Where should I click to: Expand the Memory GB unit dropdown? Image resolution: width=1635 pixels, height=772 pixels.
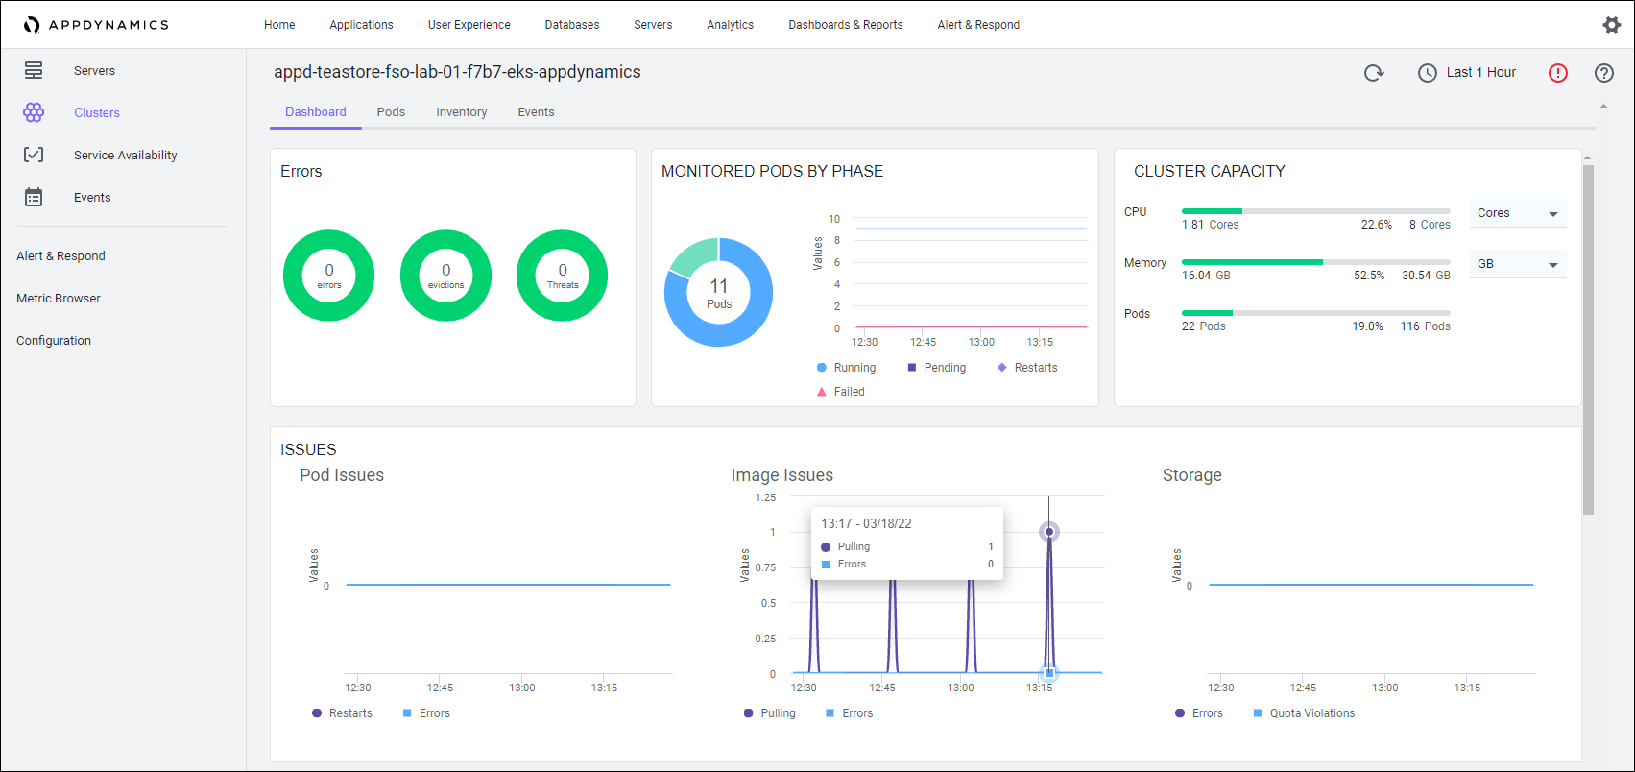coord(1517,264)
